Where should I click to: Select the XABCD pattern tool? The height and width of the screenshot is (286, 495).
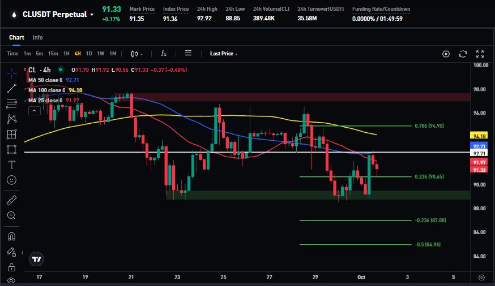tap(12, 119)
